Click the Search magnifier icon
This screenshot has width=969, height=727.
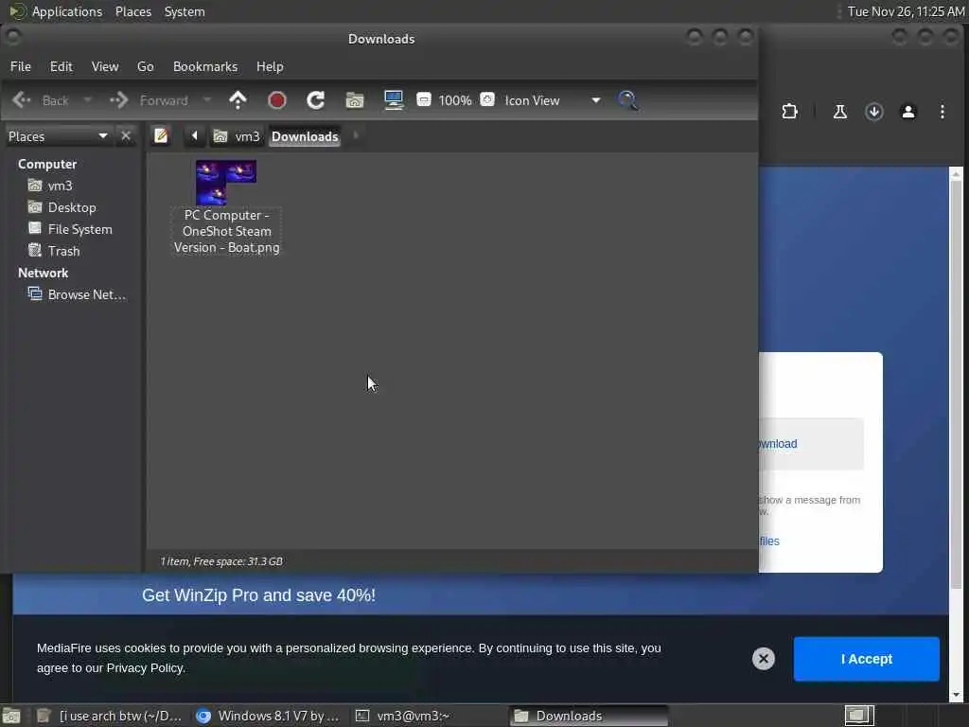(628, 100)
